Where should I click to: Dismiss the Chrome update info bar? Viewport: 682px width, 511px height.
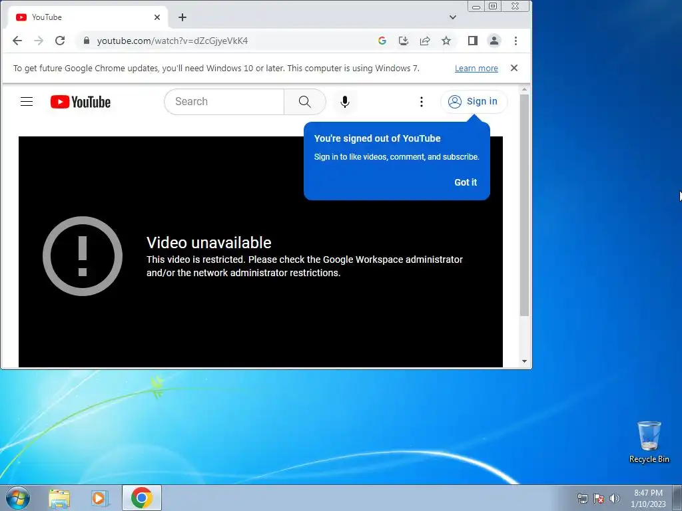pyautogui.click(x=514, y=68)
